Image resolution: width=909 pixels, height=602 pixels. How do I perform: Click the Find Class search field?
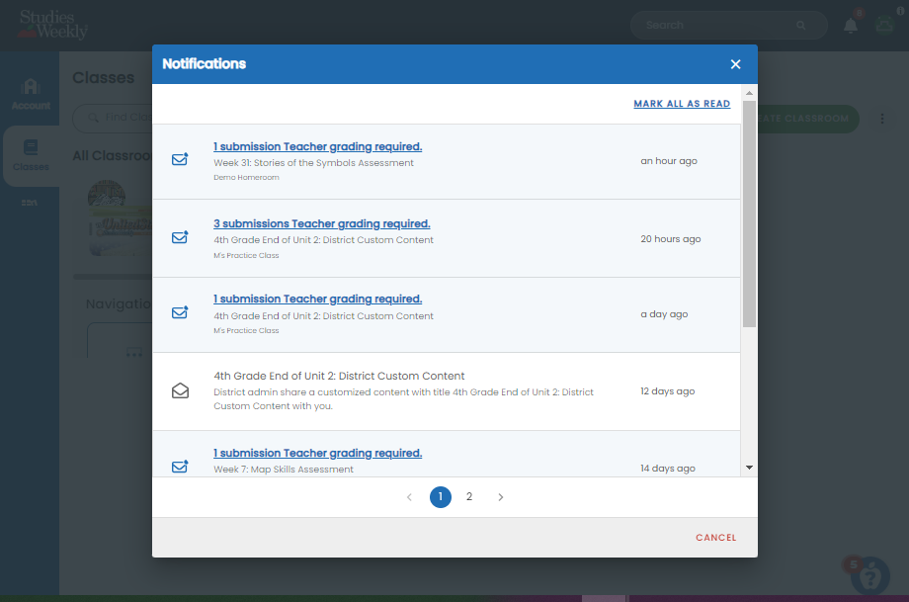tap(113, 118)
